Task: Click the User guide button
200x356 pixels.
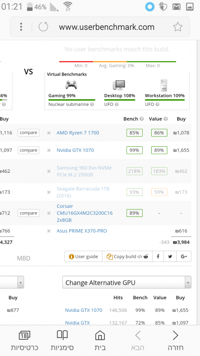Action: [83, 256]
